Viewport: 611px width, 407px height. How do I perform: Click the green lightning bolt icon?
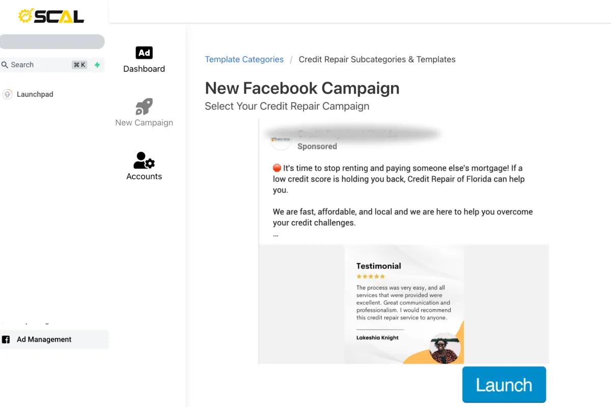pos(97,65)
